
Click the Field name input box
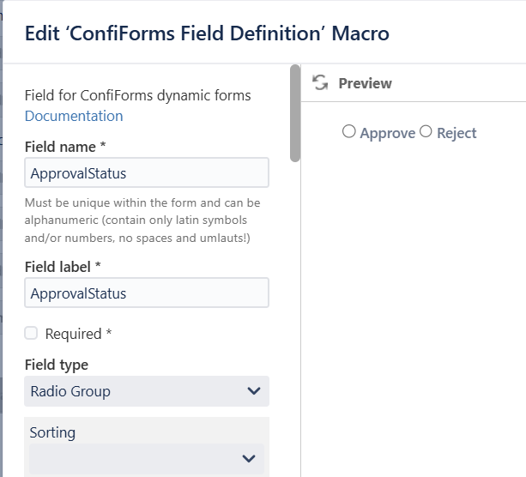[147, 173]
